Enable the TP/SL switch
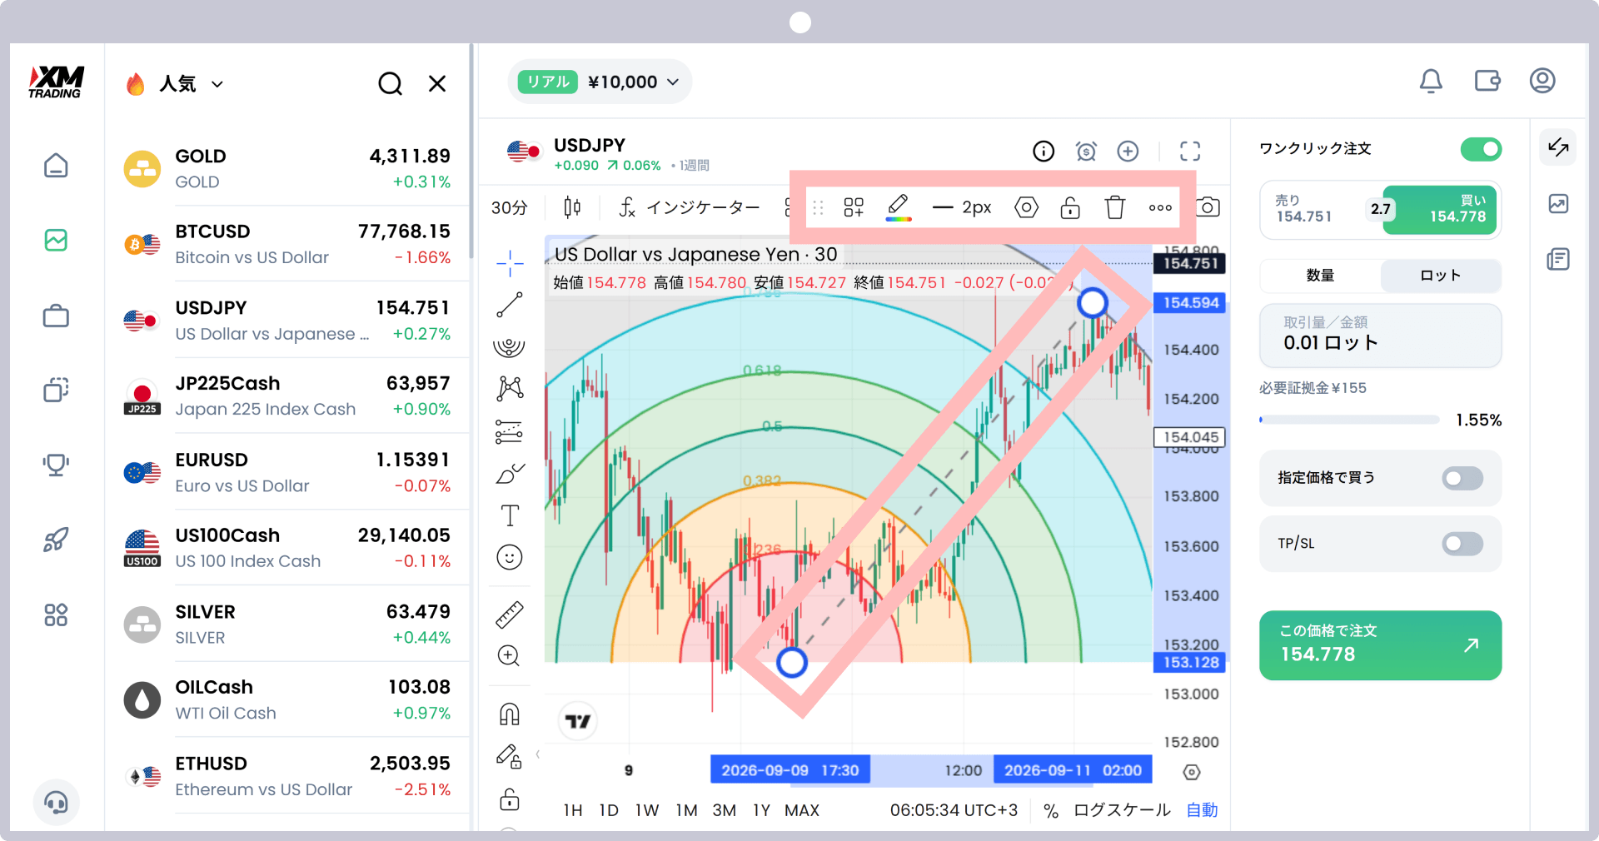The height and width of the screenshot is (841, 1599). coord(1462,544)
